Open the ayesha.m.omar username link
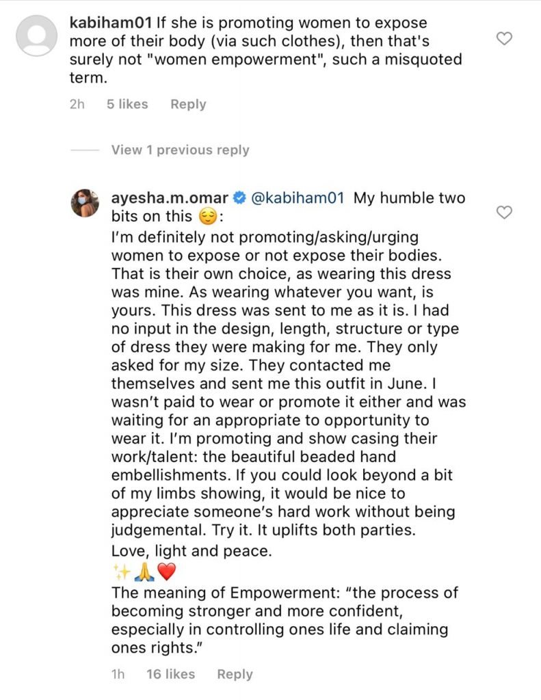Screen dimensions: 541x700 coord(170,198)
